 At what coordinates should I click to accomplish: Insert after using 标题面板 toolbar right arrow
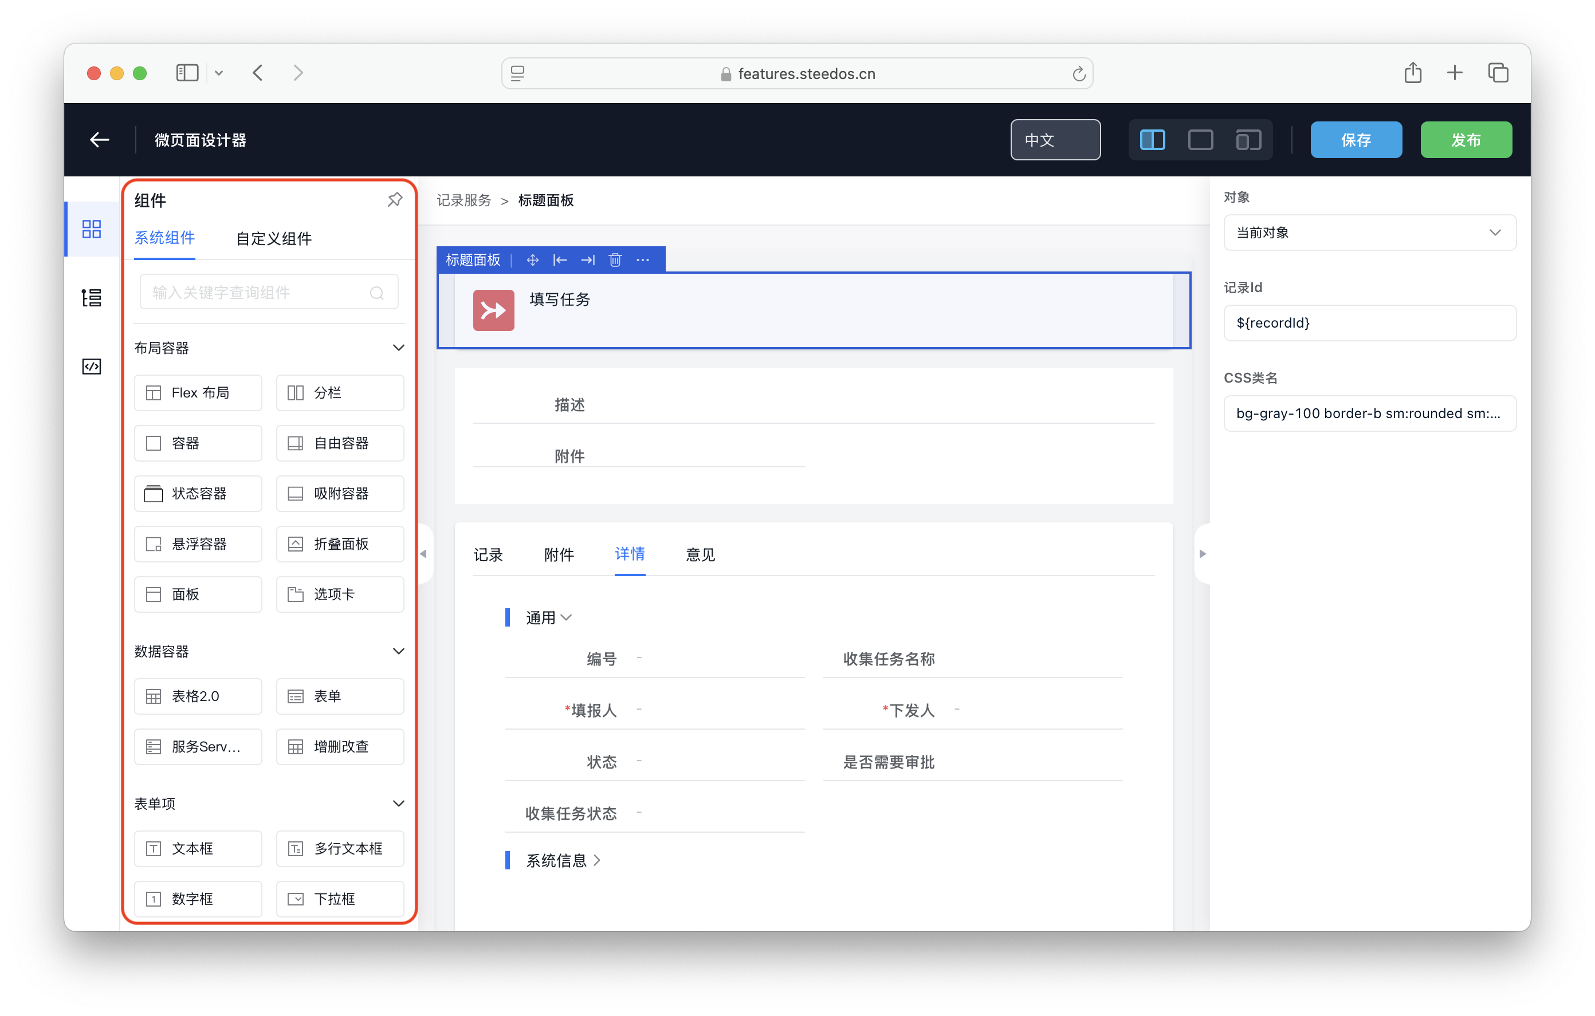click(588, 259)
